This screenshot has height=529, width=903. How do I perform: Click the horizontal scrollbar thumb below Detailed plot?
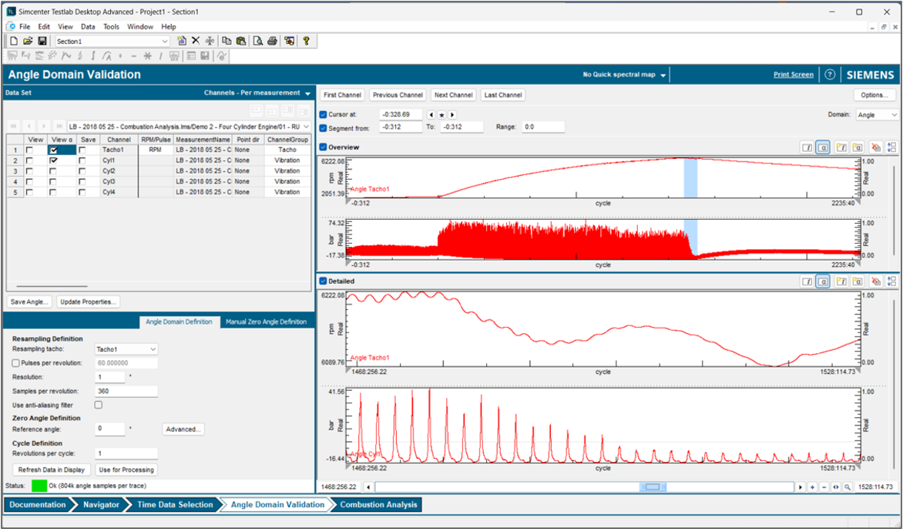click(653, 487)
